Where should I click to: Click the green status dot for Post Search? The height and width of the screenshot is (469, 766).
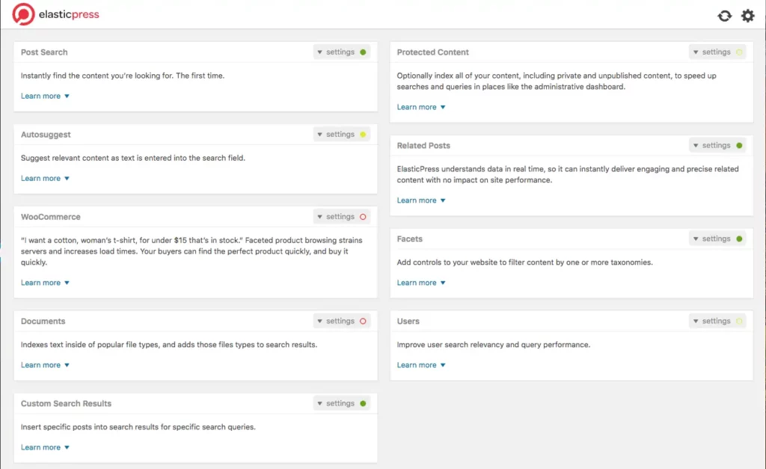[x=363, y=52]
